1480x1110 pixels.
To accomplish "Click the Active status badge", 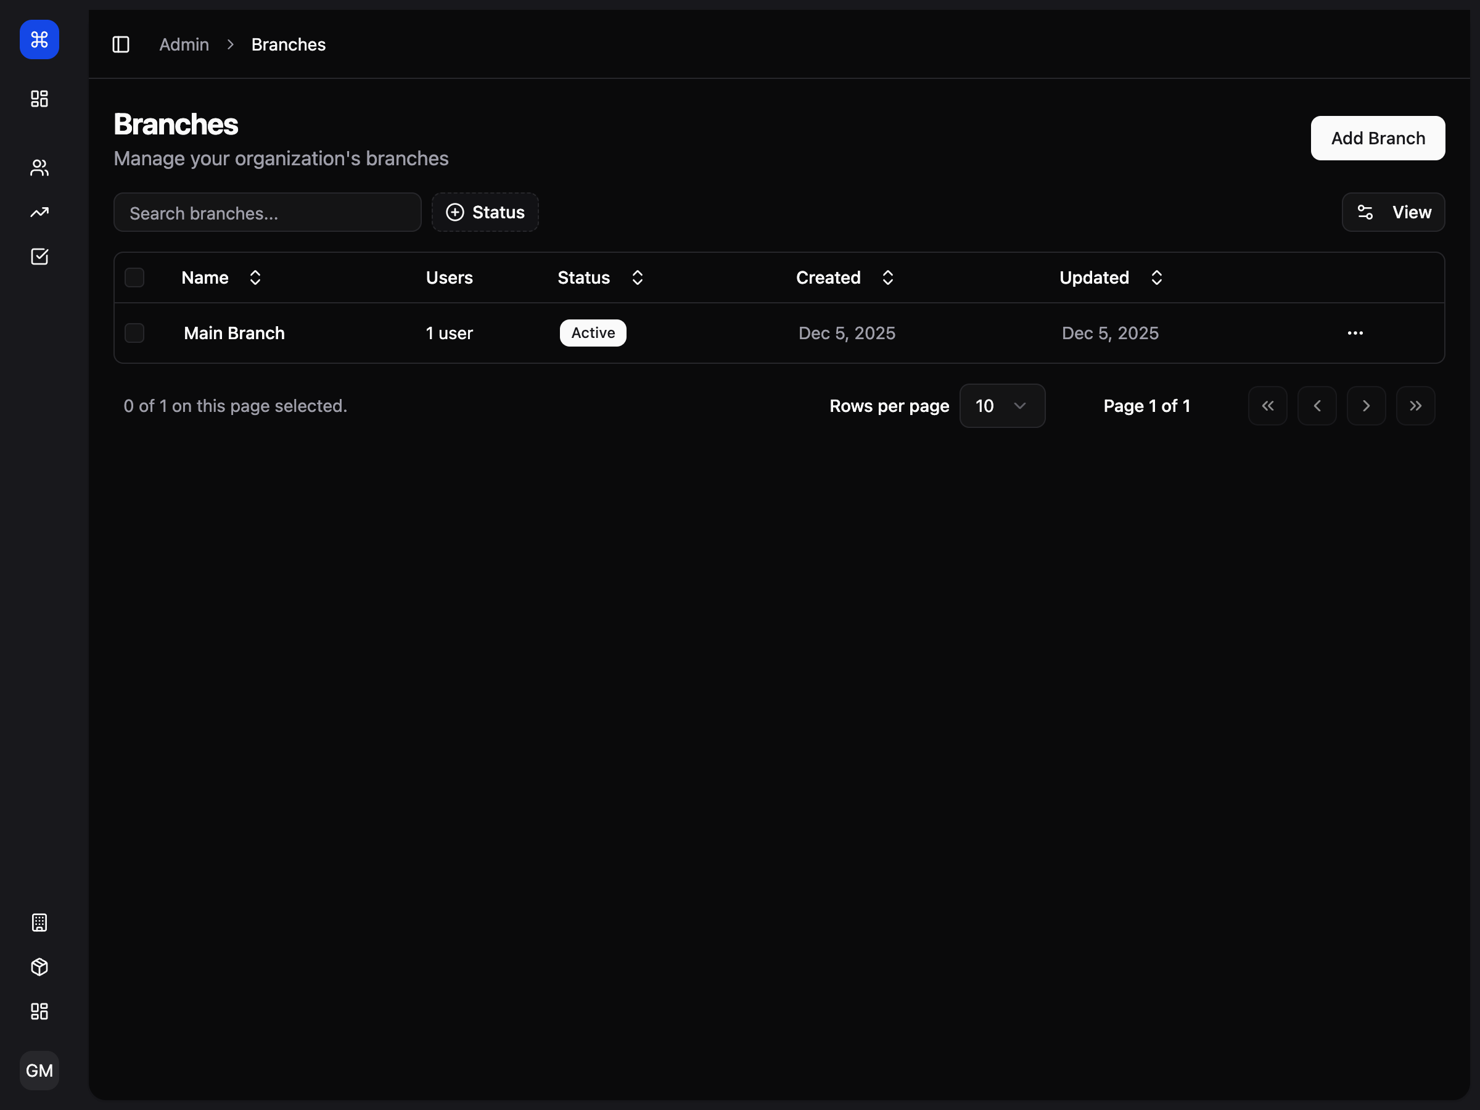I will tap(592, 332).
